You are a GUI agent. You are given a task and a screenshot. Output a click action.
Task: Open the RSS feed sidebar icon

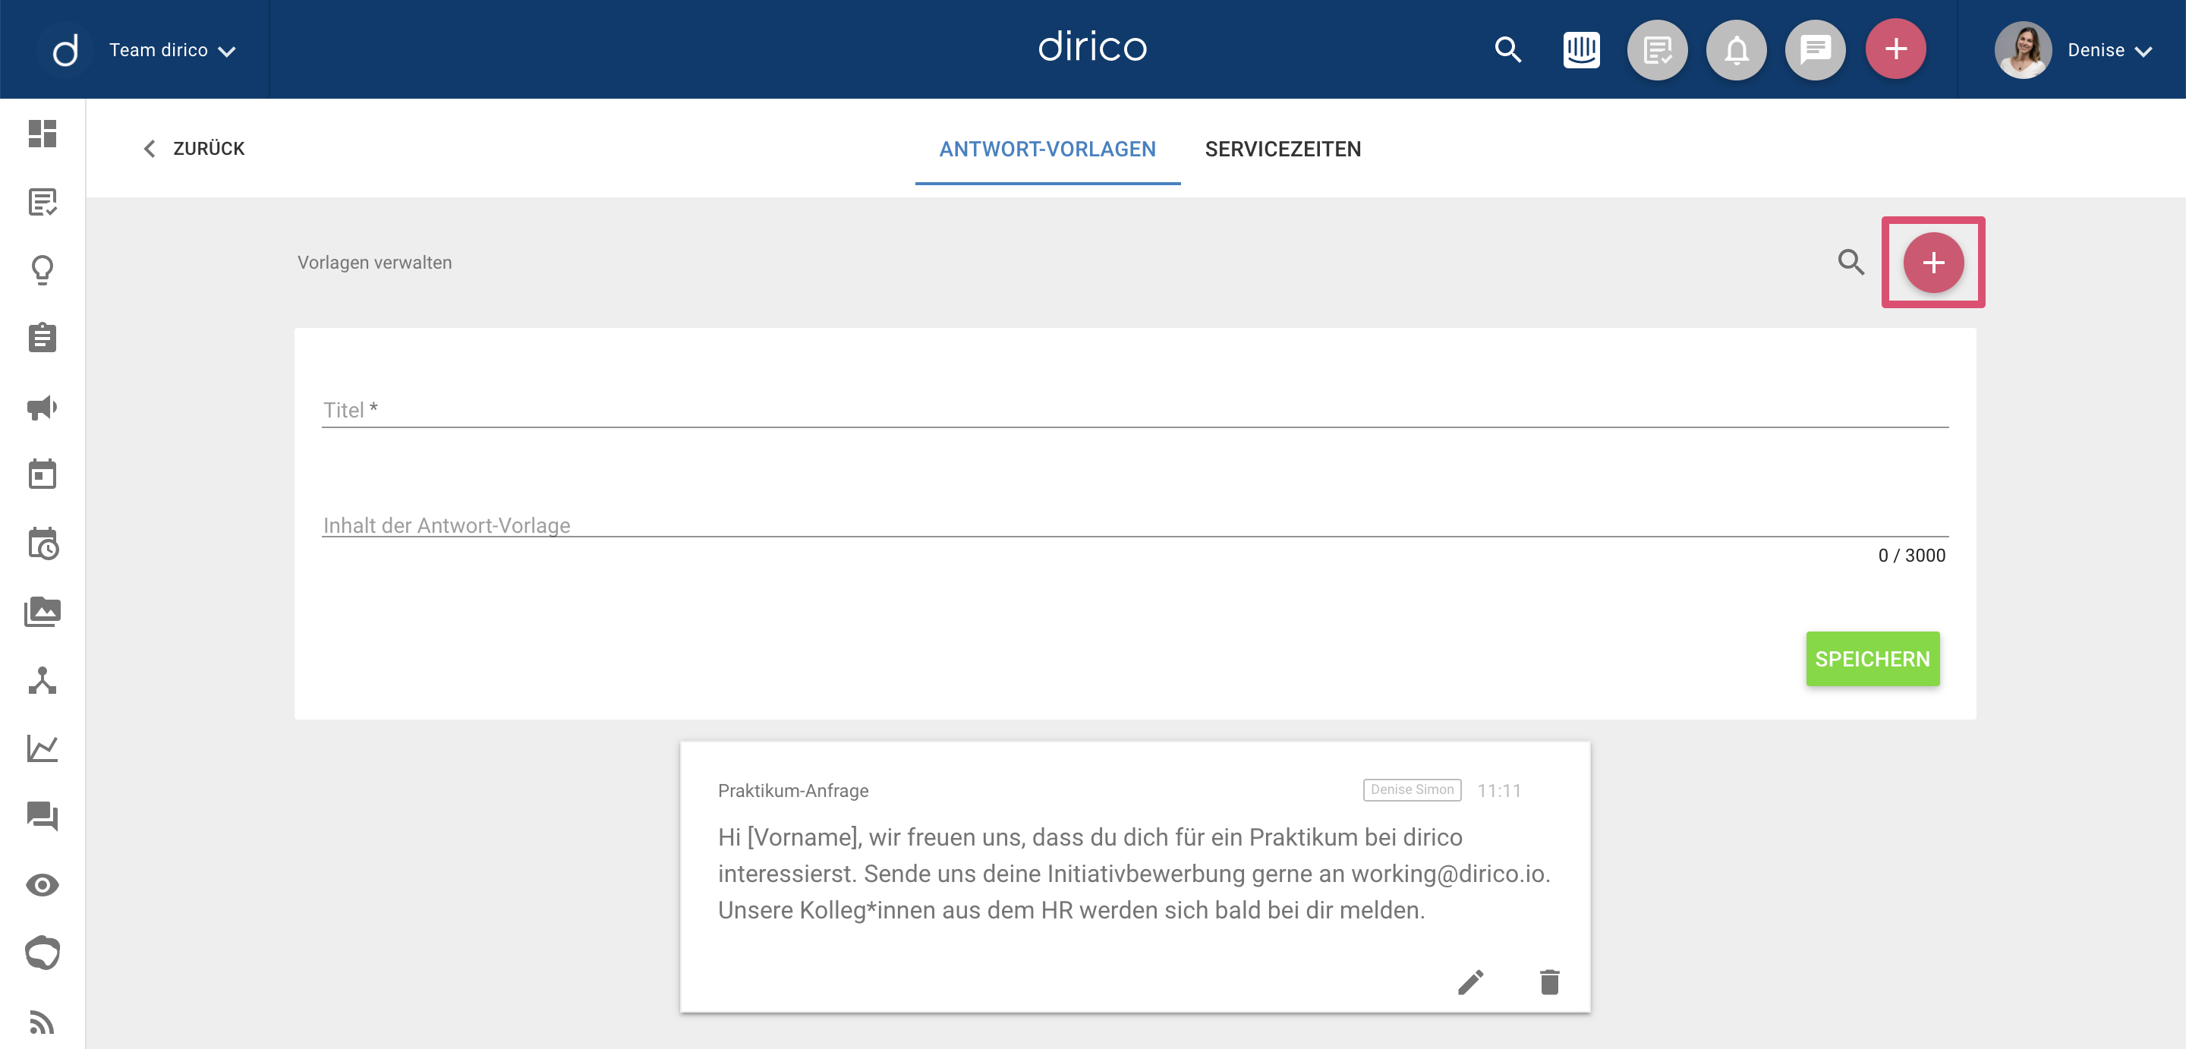point(43,1022)
